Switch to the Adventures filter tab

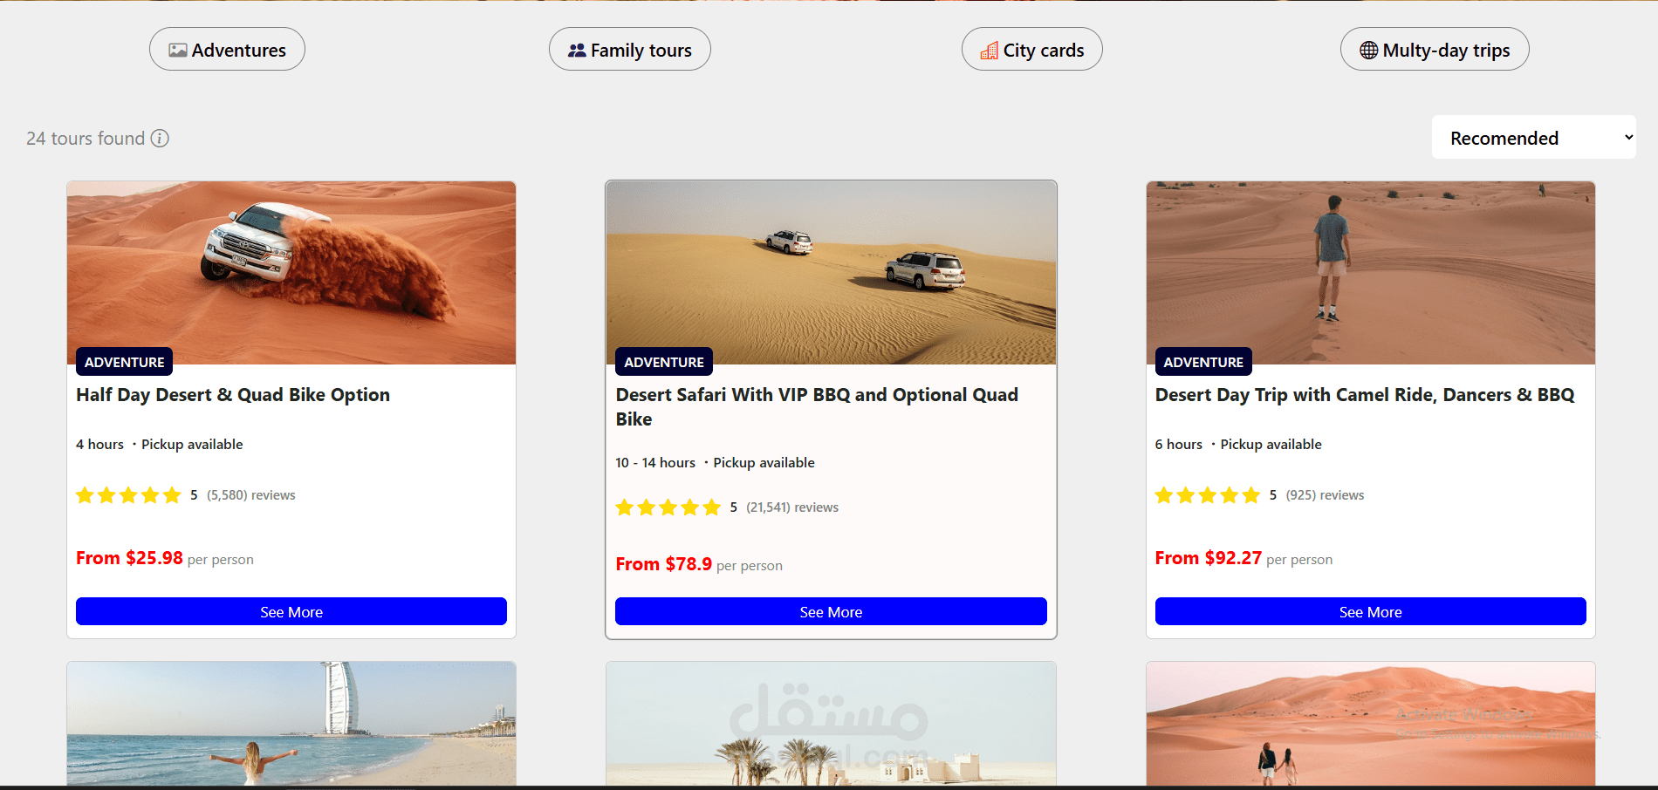tap(227, 49)
